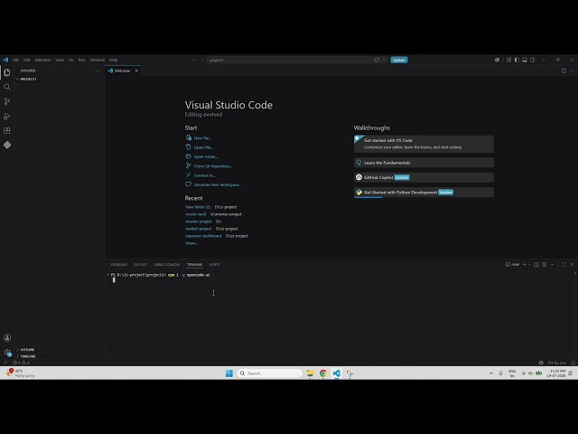This screenshot has height=434, width=578.
Task: Toggle the bottom panel from title bar
Action: 525,60
